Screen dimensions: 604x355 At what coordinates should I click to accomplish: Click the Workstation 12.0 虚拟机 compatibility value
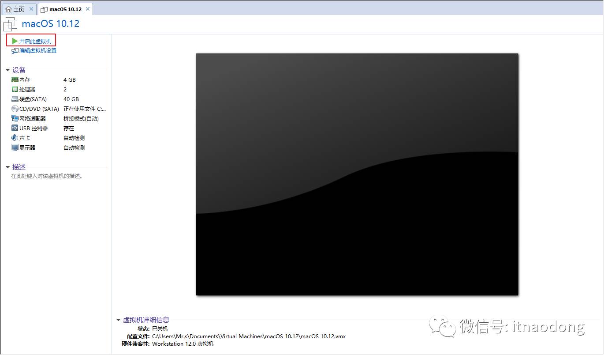(x=183, y=344)
